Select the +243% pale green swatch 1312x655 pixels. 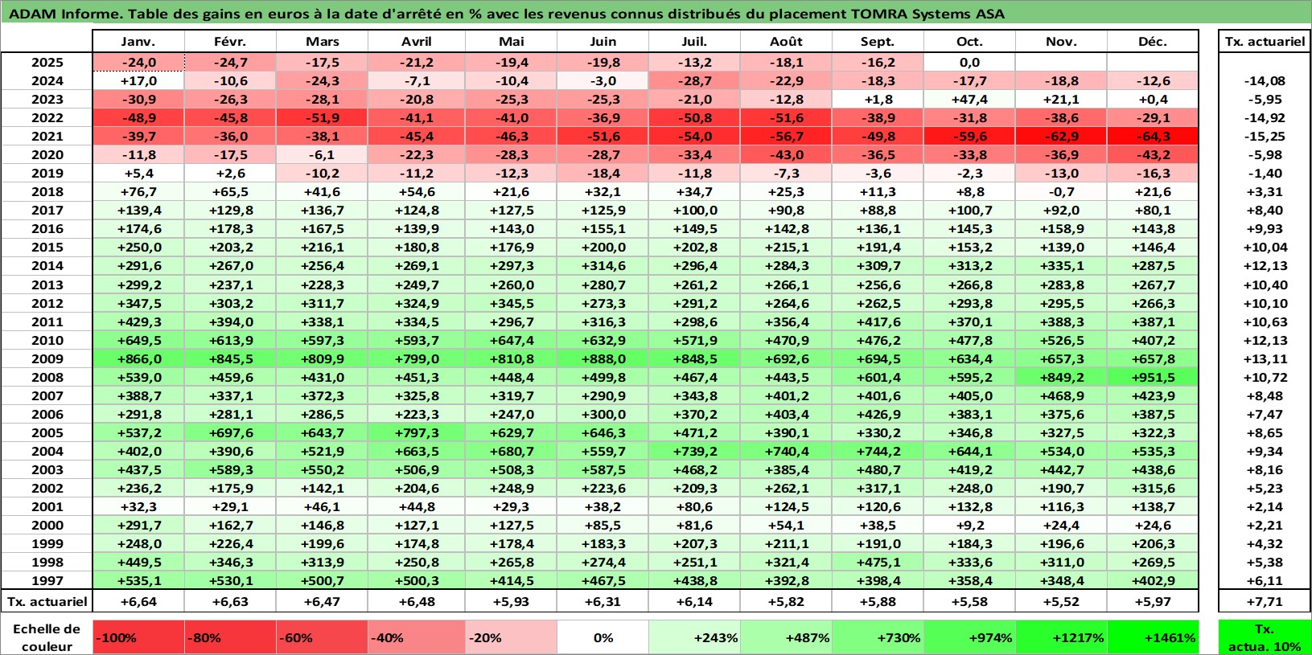pos(694,637)
